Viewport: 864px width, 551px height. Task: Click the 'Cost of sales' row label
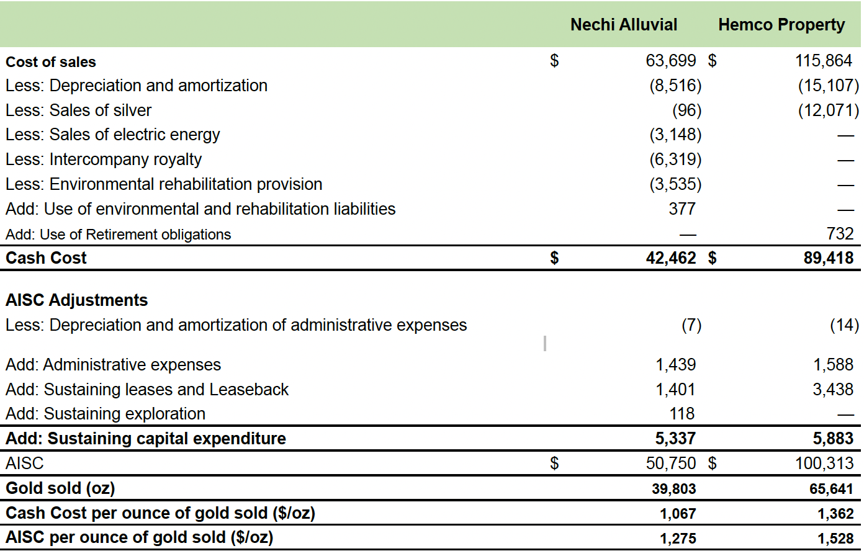51,62
